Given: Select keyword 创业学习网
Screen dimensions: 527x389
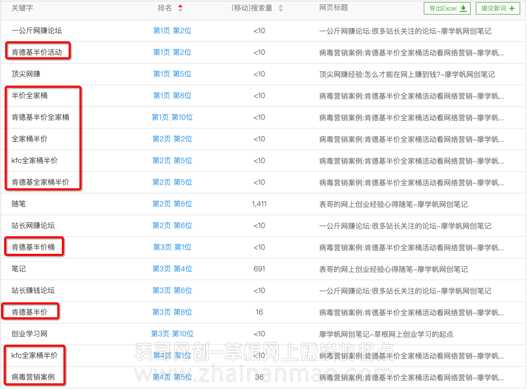Looking at the screenshot, I should (x=29, y=334).
